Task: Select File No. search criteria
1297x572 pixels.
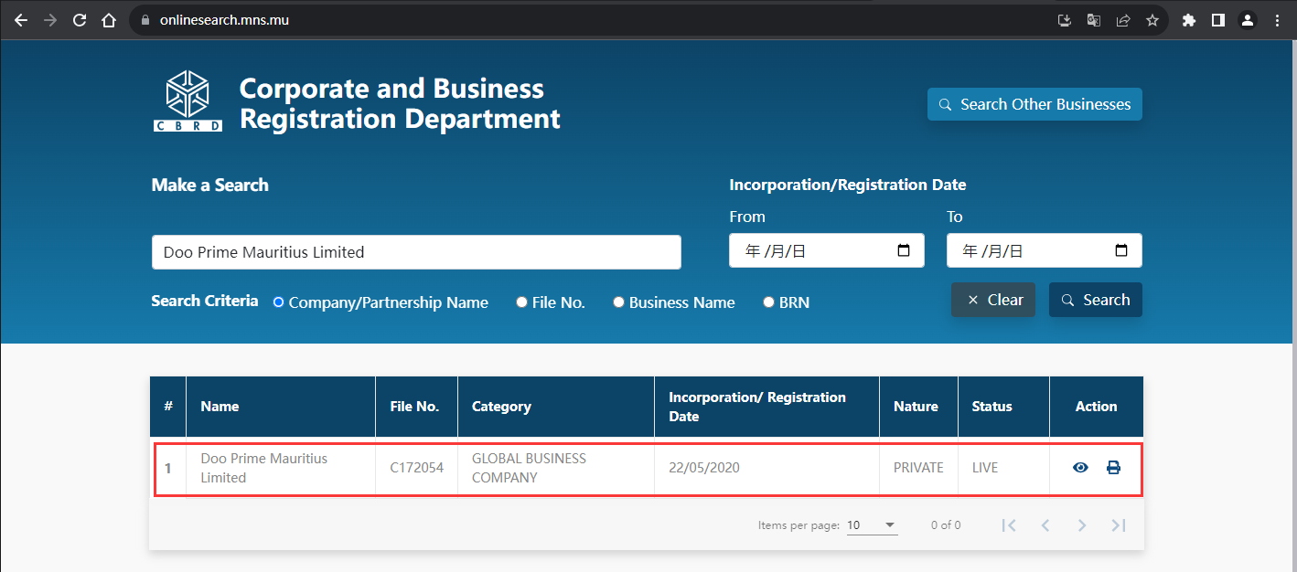Action: [521, 302]
